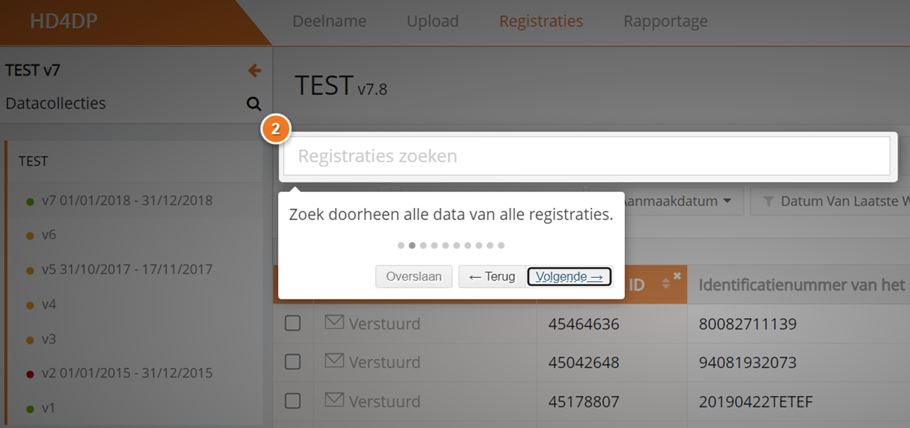The height and width of the screenshot is (428, 910).
Task: Click the envelope icon in second Verstuurd row
Action: point(334,361)
